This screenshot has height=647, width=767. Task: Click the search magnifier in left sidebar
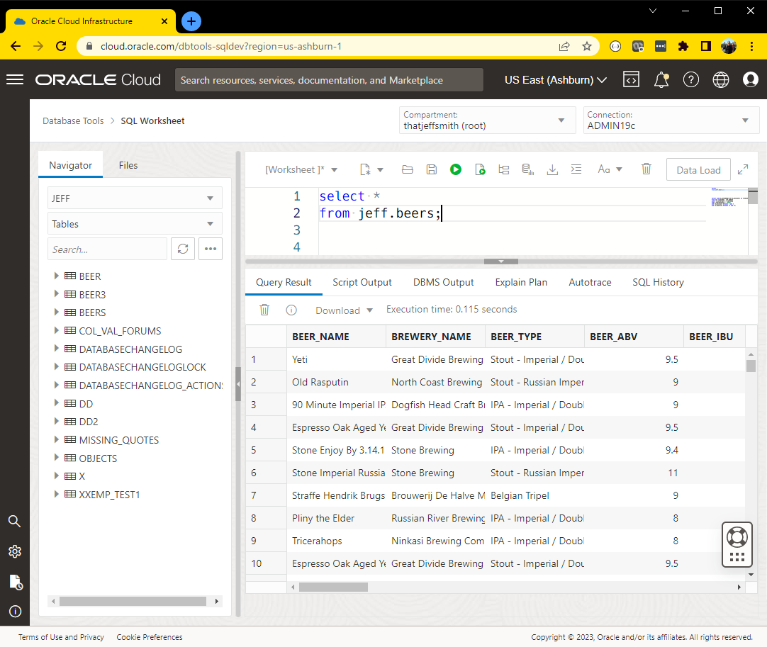(15, 522)
